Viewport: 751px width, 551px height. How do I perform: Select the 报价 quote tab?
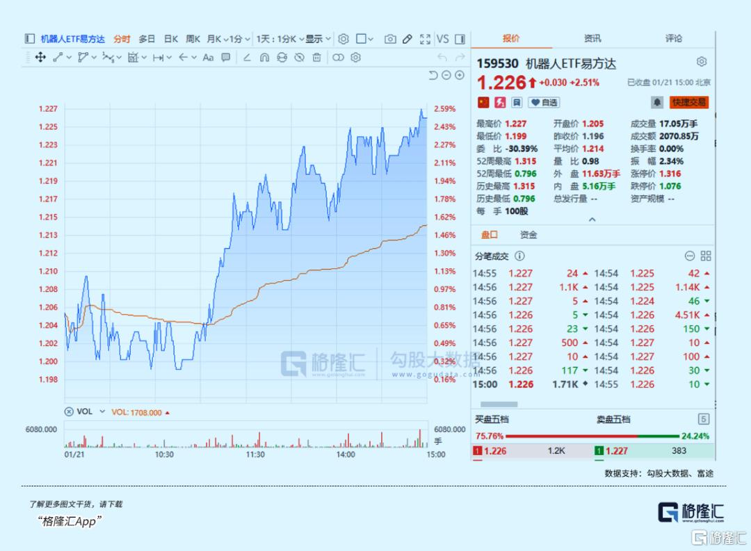point(511,39)
